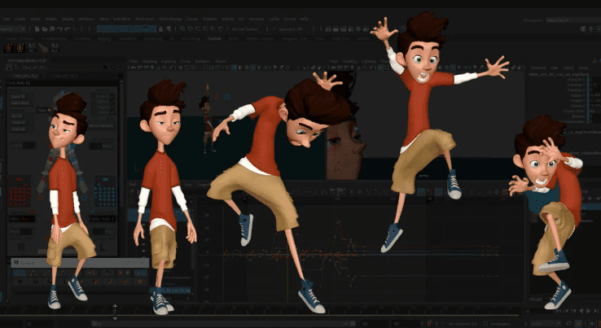Open the menu set dropdown in status line
The height and width of the screenshot is (328, 601).
tap(13, 28)
